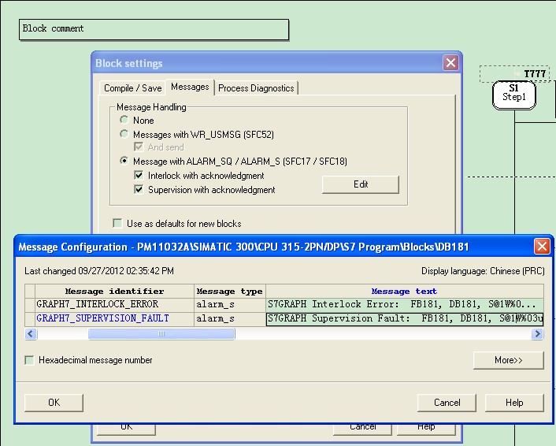Select the GRAPH7_INTERLOCK_ERROR identifier cell
The width and height of the screenshot is (556, 446).
pos(114,304)
